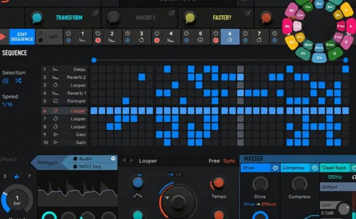Image resolution: width=356 pixels, height=219 pixels.
Task: Toggle the Master Drive power button
Action: tap(275, 168)
